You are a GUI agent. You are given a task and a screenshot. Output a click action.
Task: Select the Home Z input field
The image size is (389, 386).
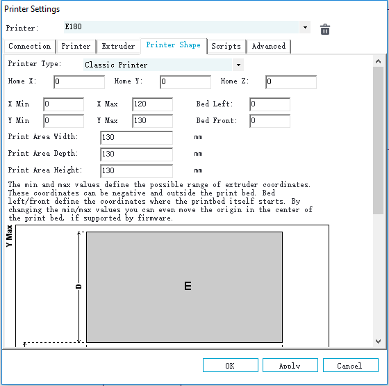pos(291,82)
